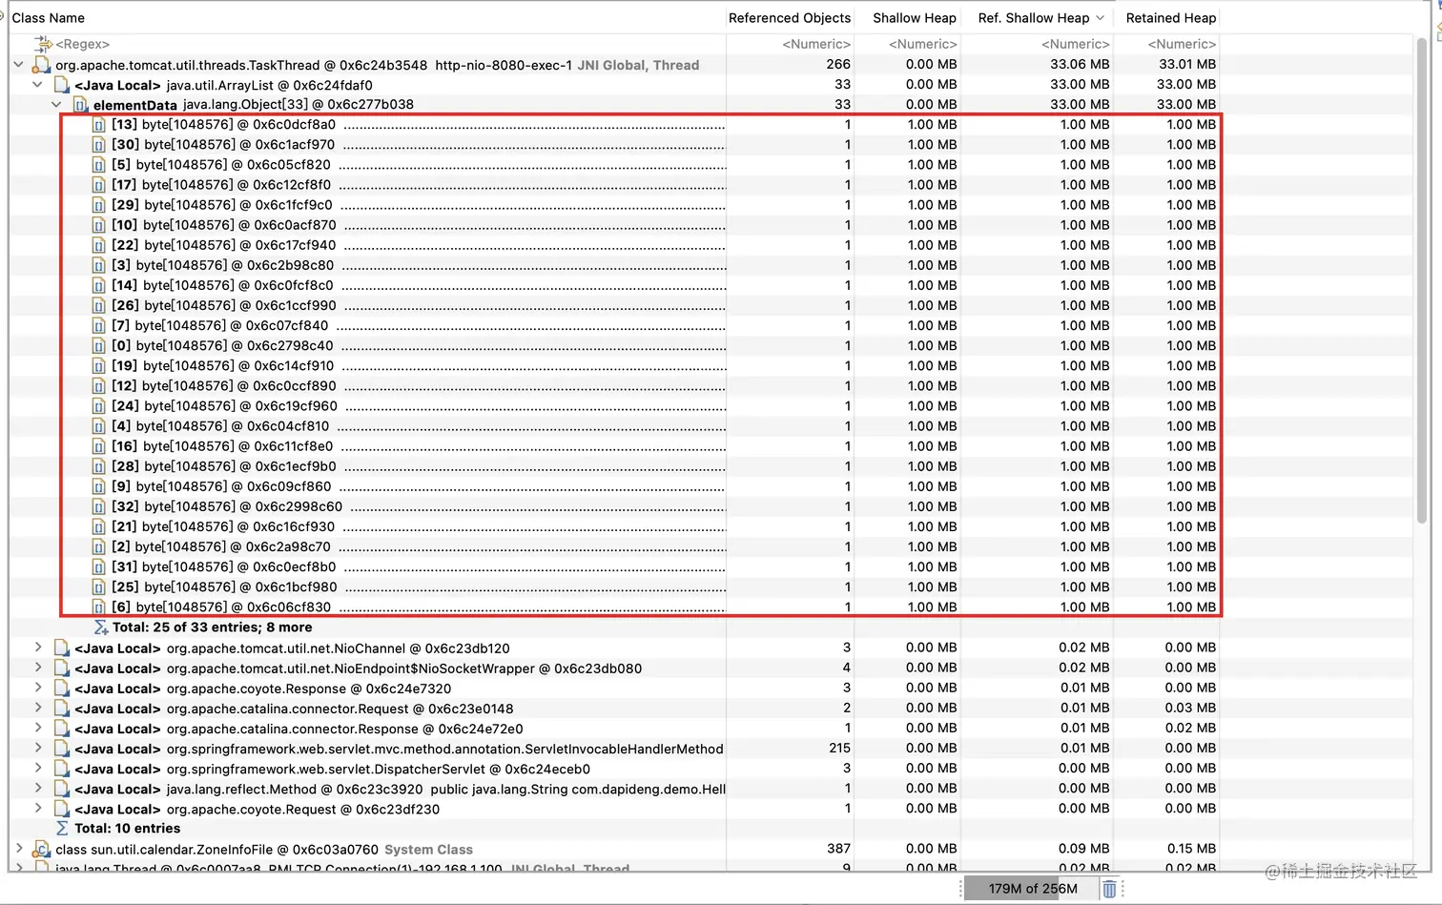Click the sum icon on Total: 25 of 33 entries
1442x905 pixels.
click(x=100, y=627)
